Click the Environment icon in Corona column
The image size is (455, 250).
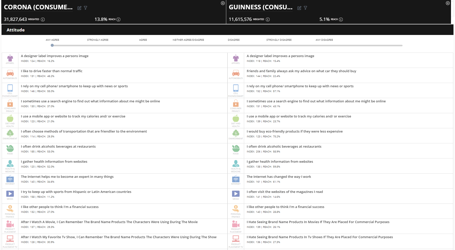10,133
